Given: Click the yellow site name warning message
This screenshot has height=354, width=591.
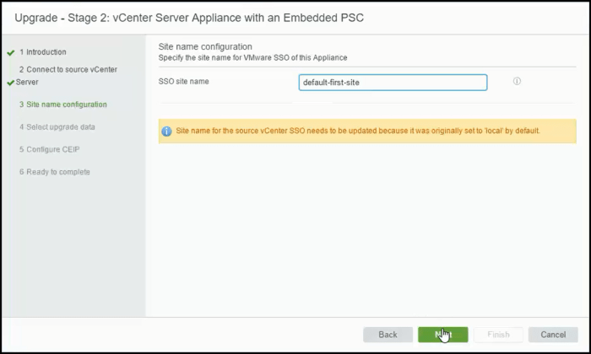Looking at the screenshot, I should [x=358, y=131].
